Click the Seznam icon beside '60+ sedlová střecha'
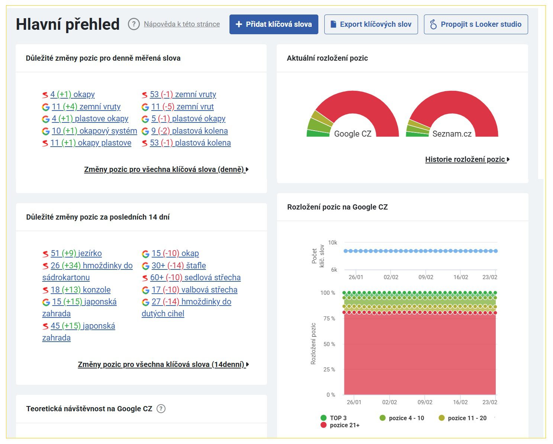This screenshot has width=553, height=444. (x=145, y=278)
